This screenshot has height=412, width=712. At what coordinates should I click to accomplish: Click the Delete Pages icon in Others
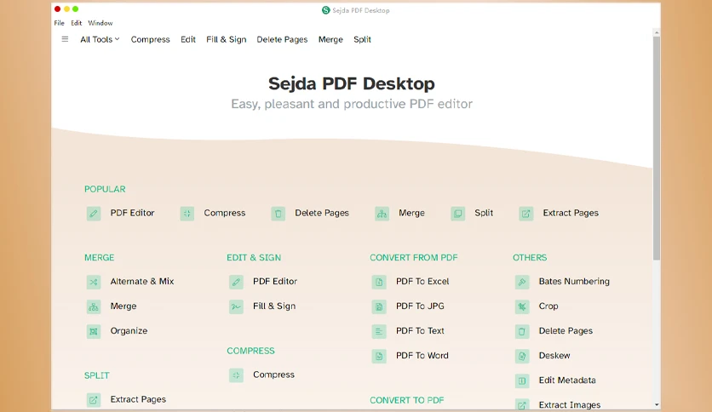tap(522, 331)
